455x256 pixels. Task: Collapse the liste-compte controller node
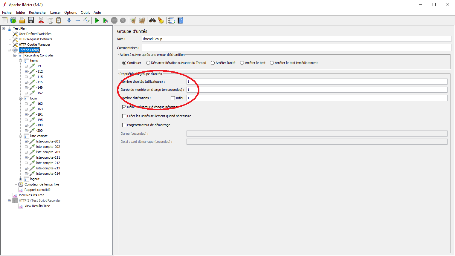coord(21,136)
